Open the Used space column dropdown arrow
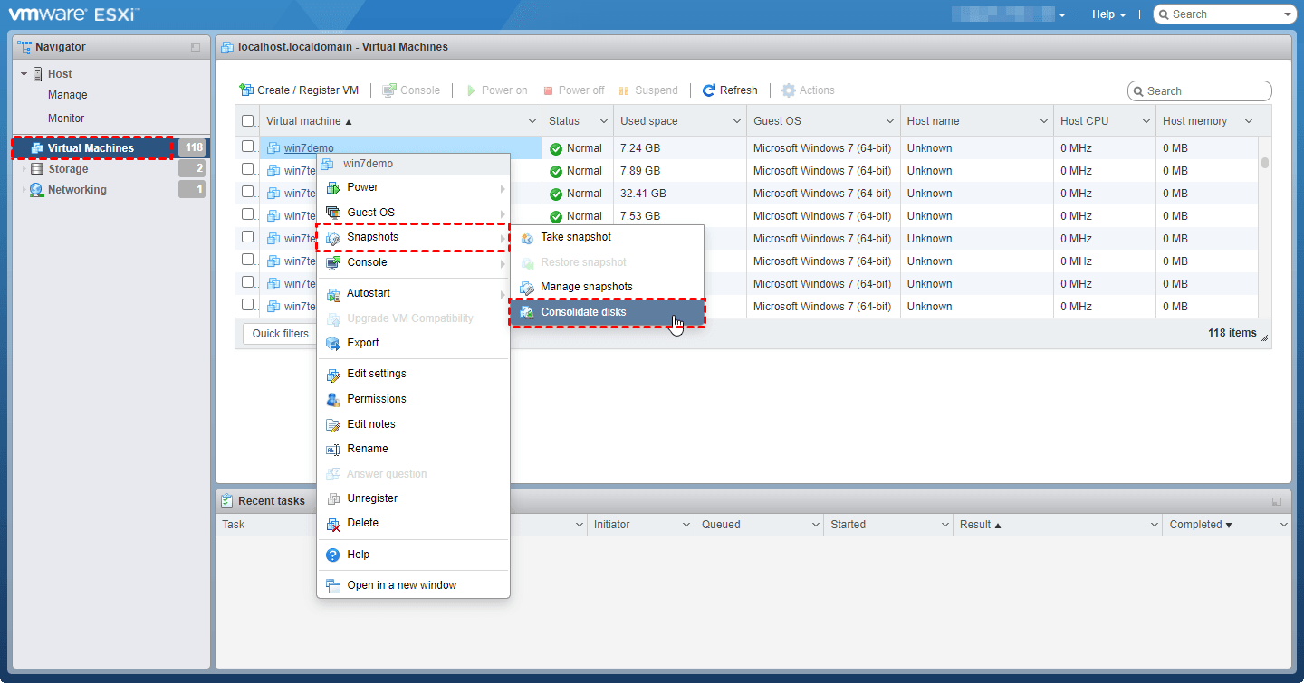 pos(737,121)
